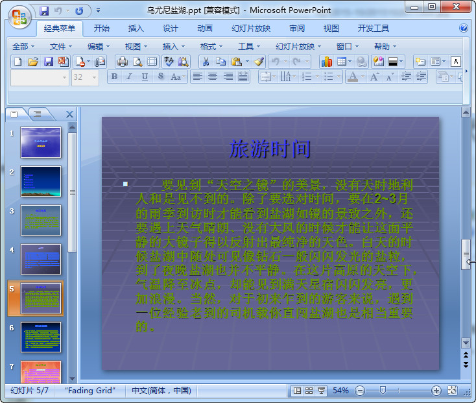Image resolution: width=476 pixels, height=403 pixels.
Task: Select the Format Painter brush
Action: click(x=259, y=62)
